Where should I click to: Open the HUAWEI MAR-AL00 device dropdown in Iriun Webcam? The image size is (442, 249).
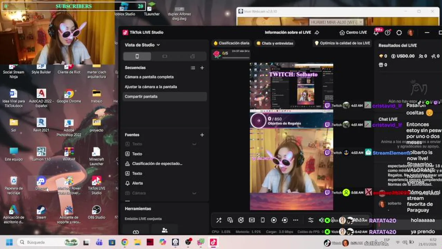point(337,22)
